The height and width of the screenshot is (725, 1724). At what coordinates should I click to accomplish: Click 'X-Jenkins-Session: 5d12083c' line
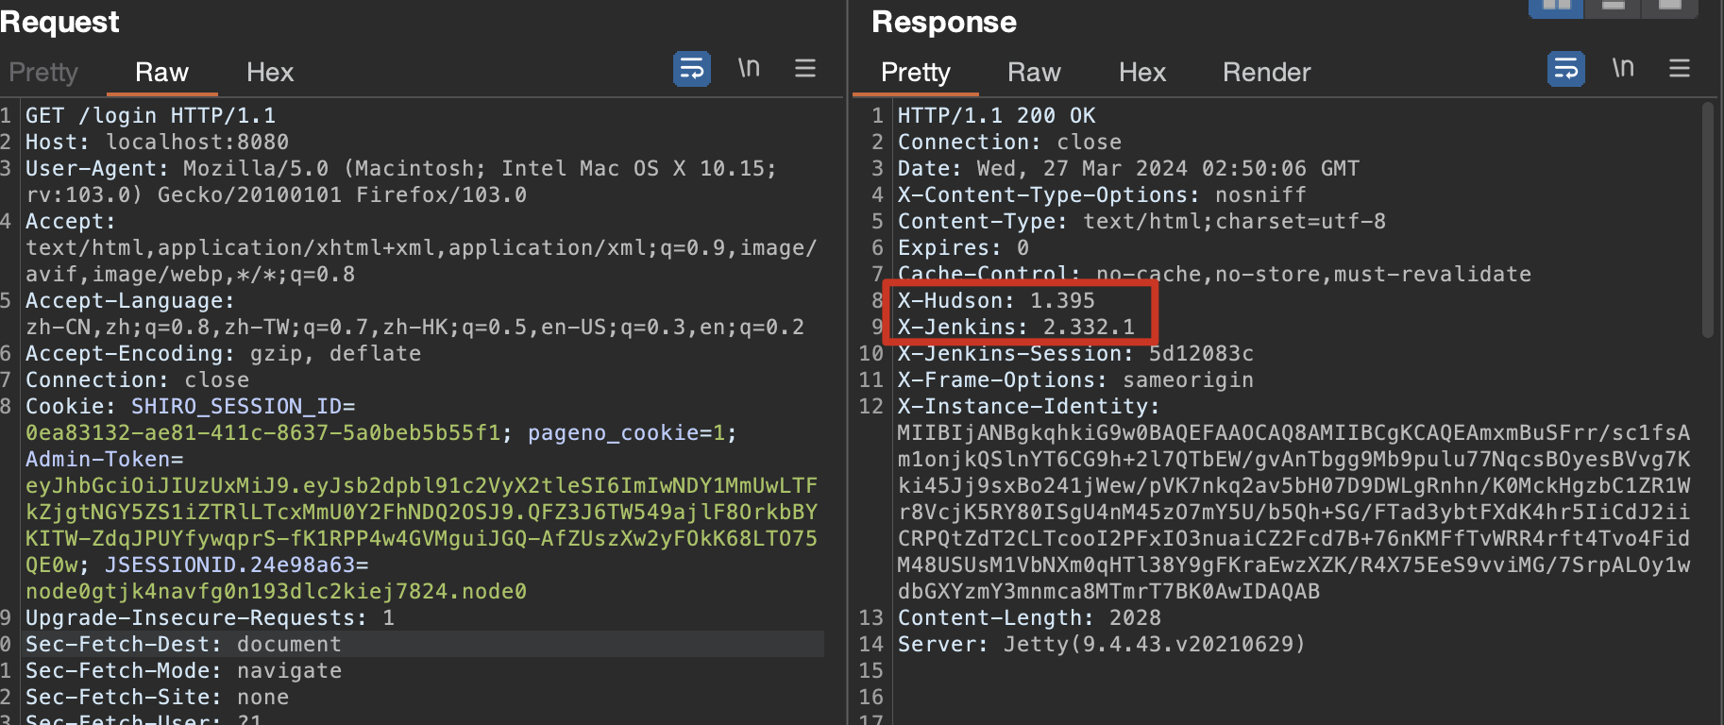tap(1075, 353)
